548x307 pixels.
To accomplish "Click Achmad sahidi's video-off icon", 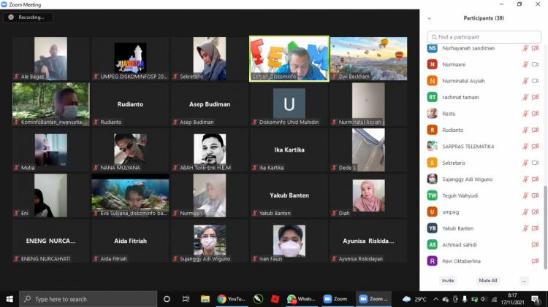I will pyautogui.click(x=535, y=244).
